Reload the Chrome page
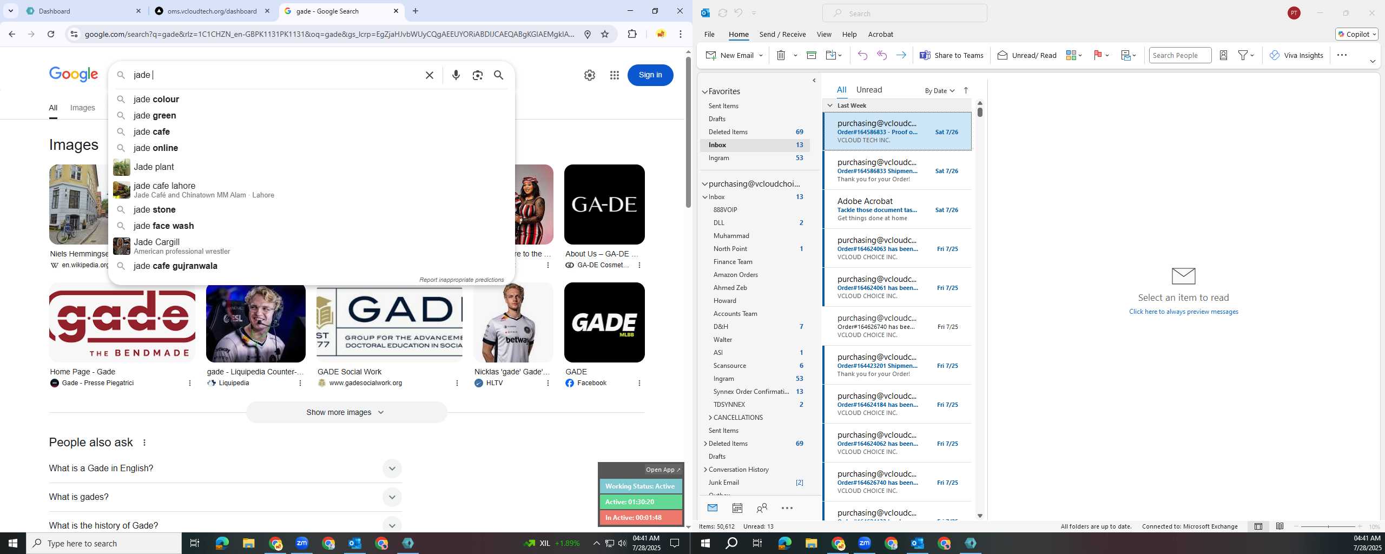This screenshot has height=554, width=1385. point(51,34)
